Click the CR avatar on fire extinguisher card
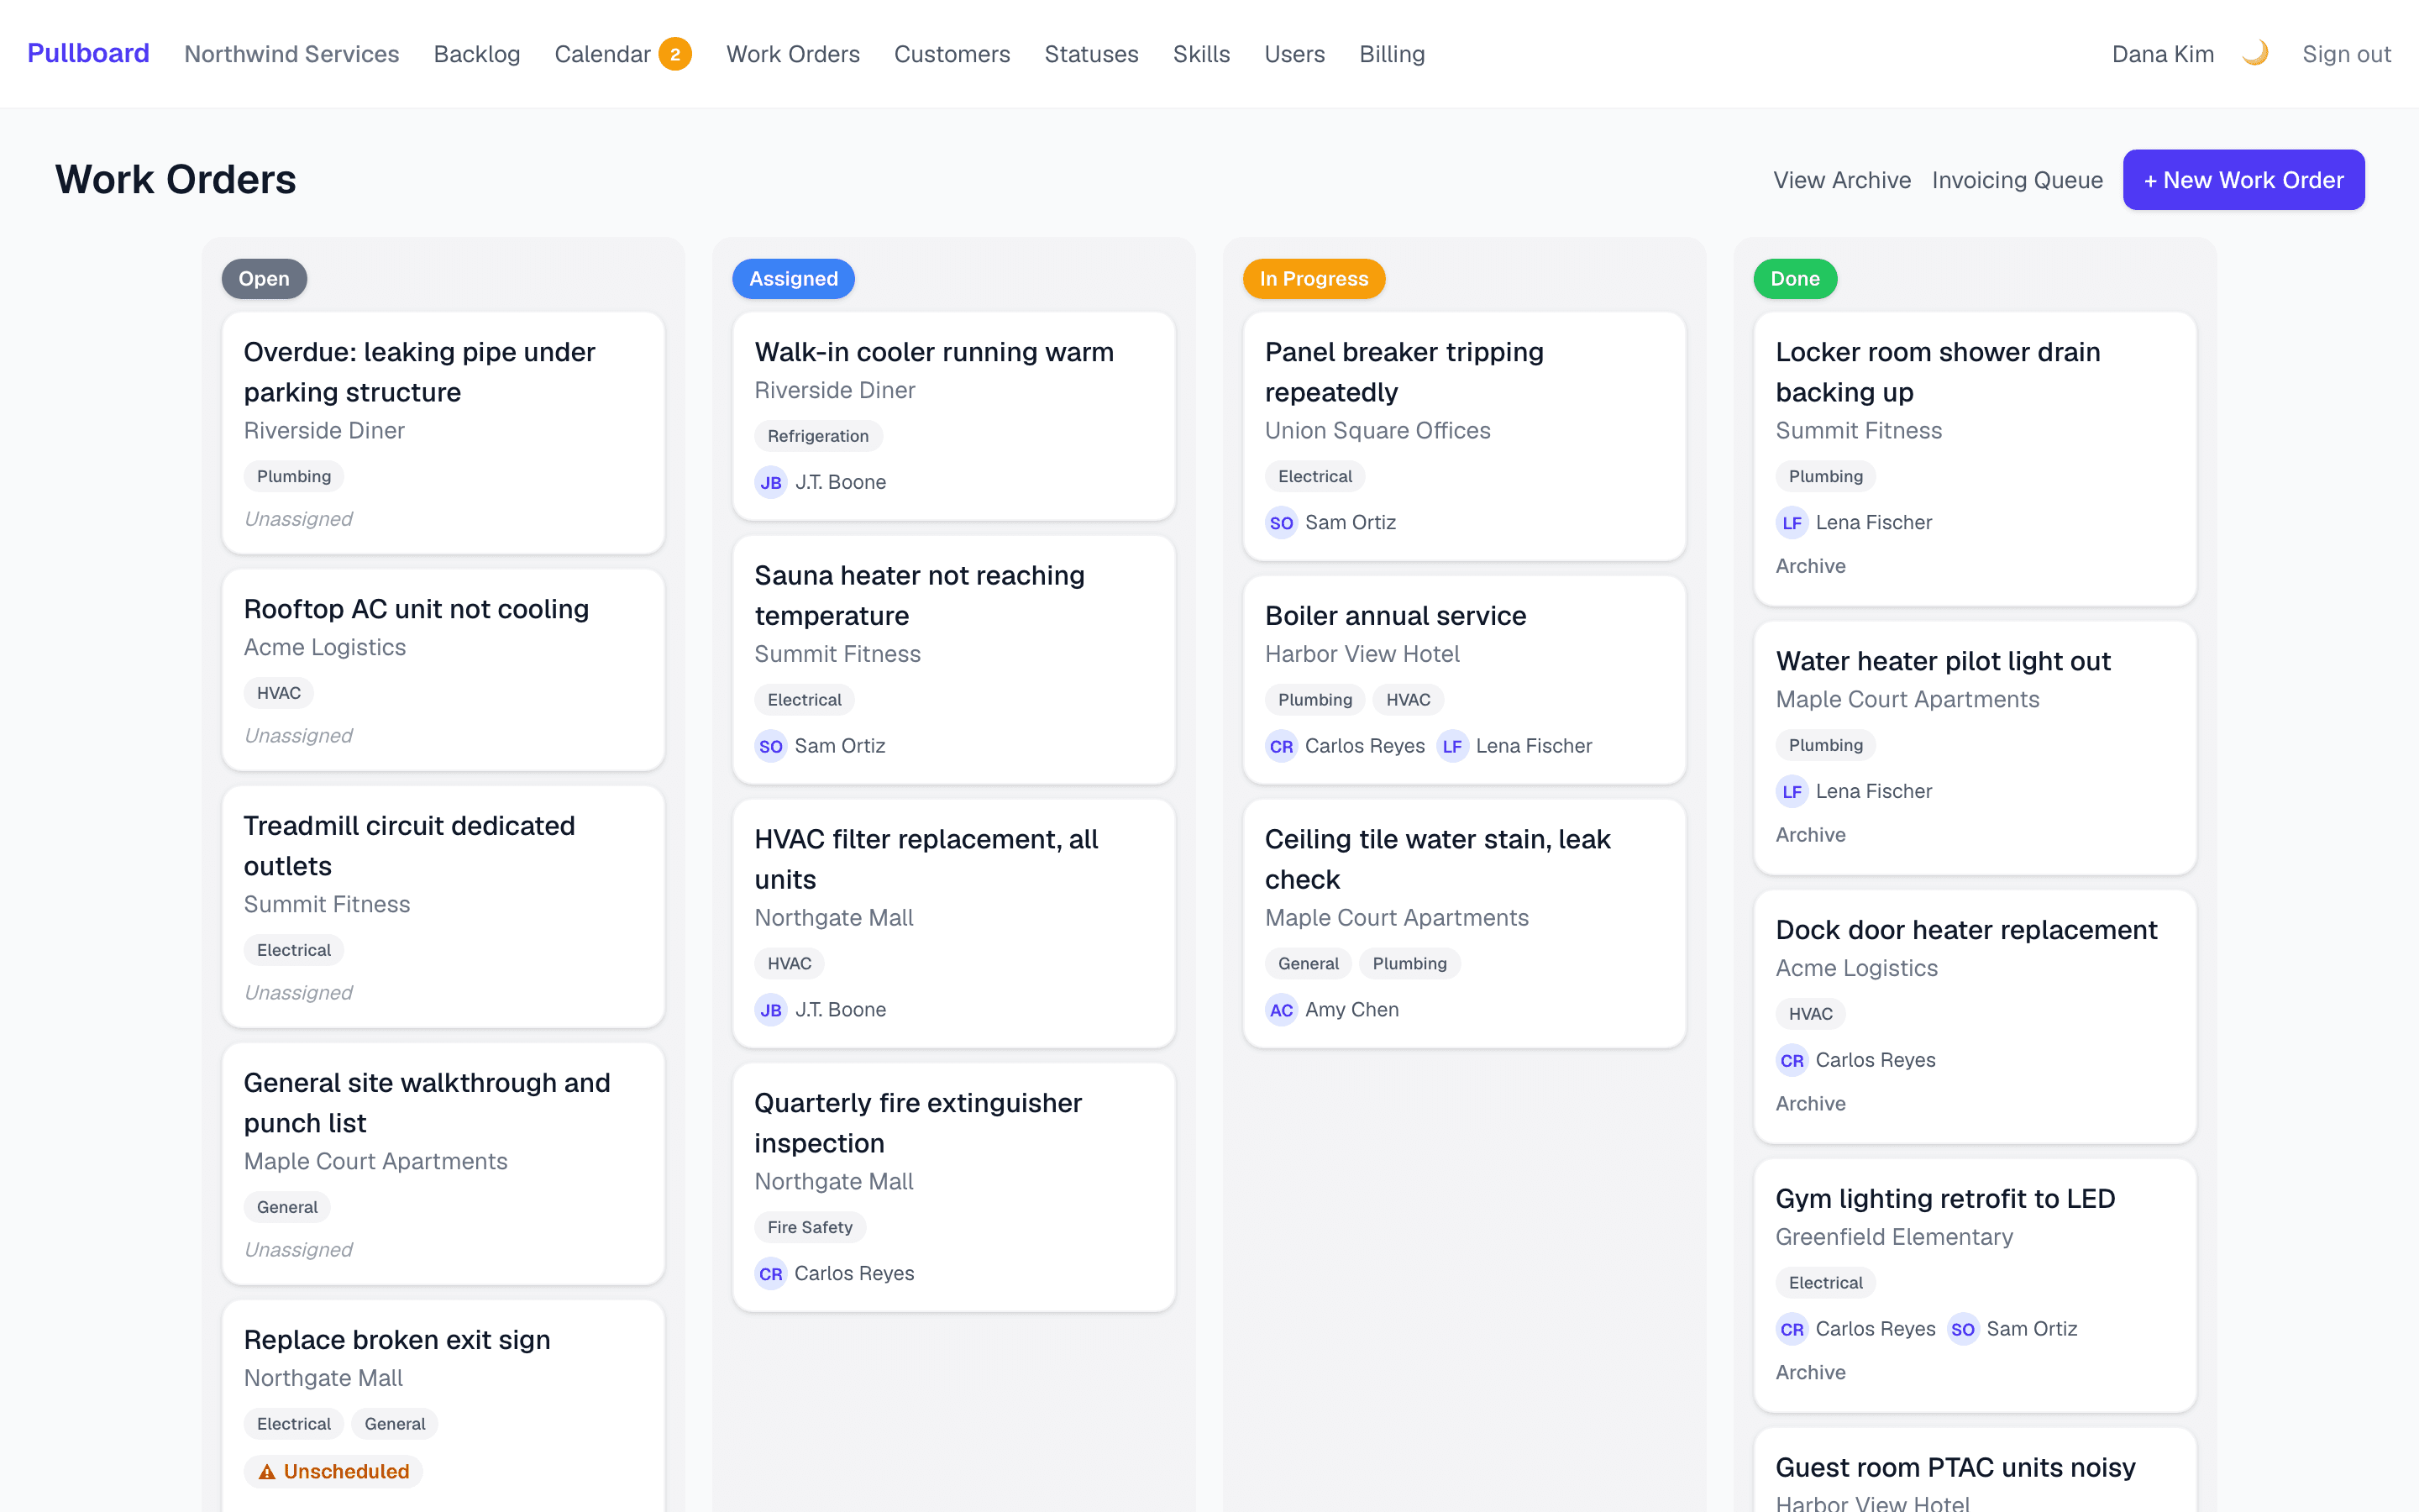This screenshot has width=2419, height=1512. click(771, 1273)
